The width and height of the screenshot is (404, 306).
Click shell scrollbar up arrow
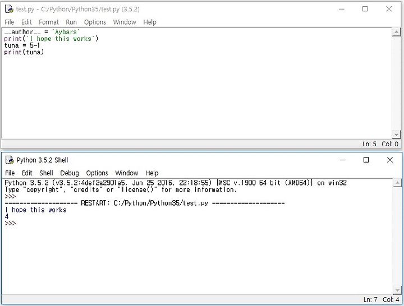[x=397, y=183]
